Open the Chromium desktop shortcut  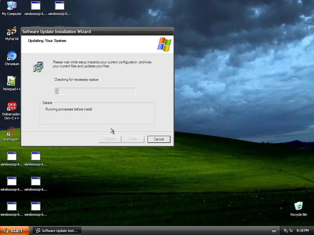[x=12, y=58]
